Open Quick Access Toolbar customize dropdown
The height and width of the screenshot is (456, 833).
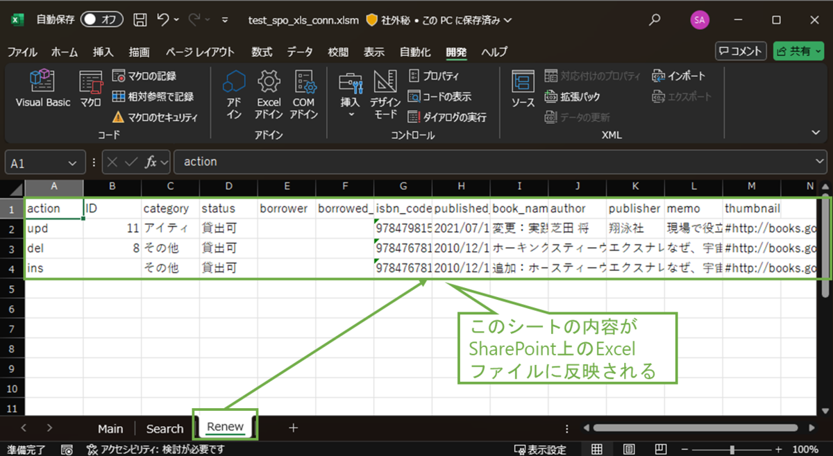click(224, 20)
